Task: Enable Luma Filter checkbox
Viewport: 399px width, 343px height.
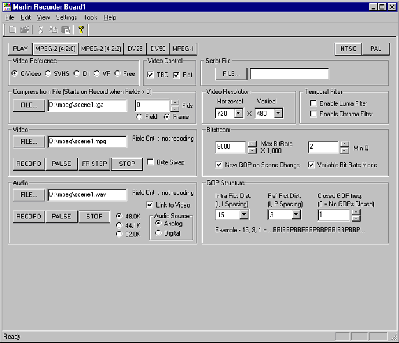Action: pos(313,103)
